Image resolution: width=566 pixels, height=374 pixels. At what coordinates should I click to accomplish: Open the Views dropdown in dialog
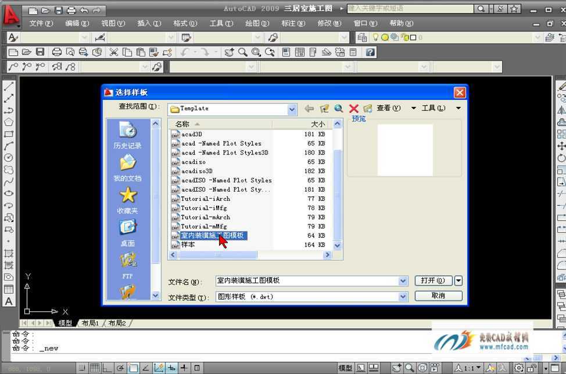pyautogui.click(x=396, y=108)
